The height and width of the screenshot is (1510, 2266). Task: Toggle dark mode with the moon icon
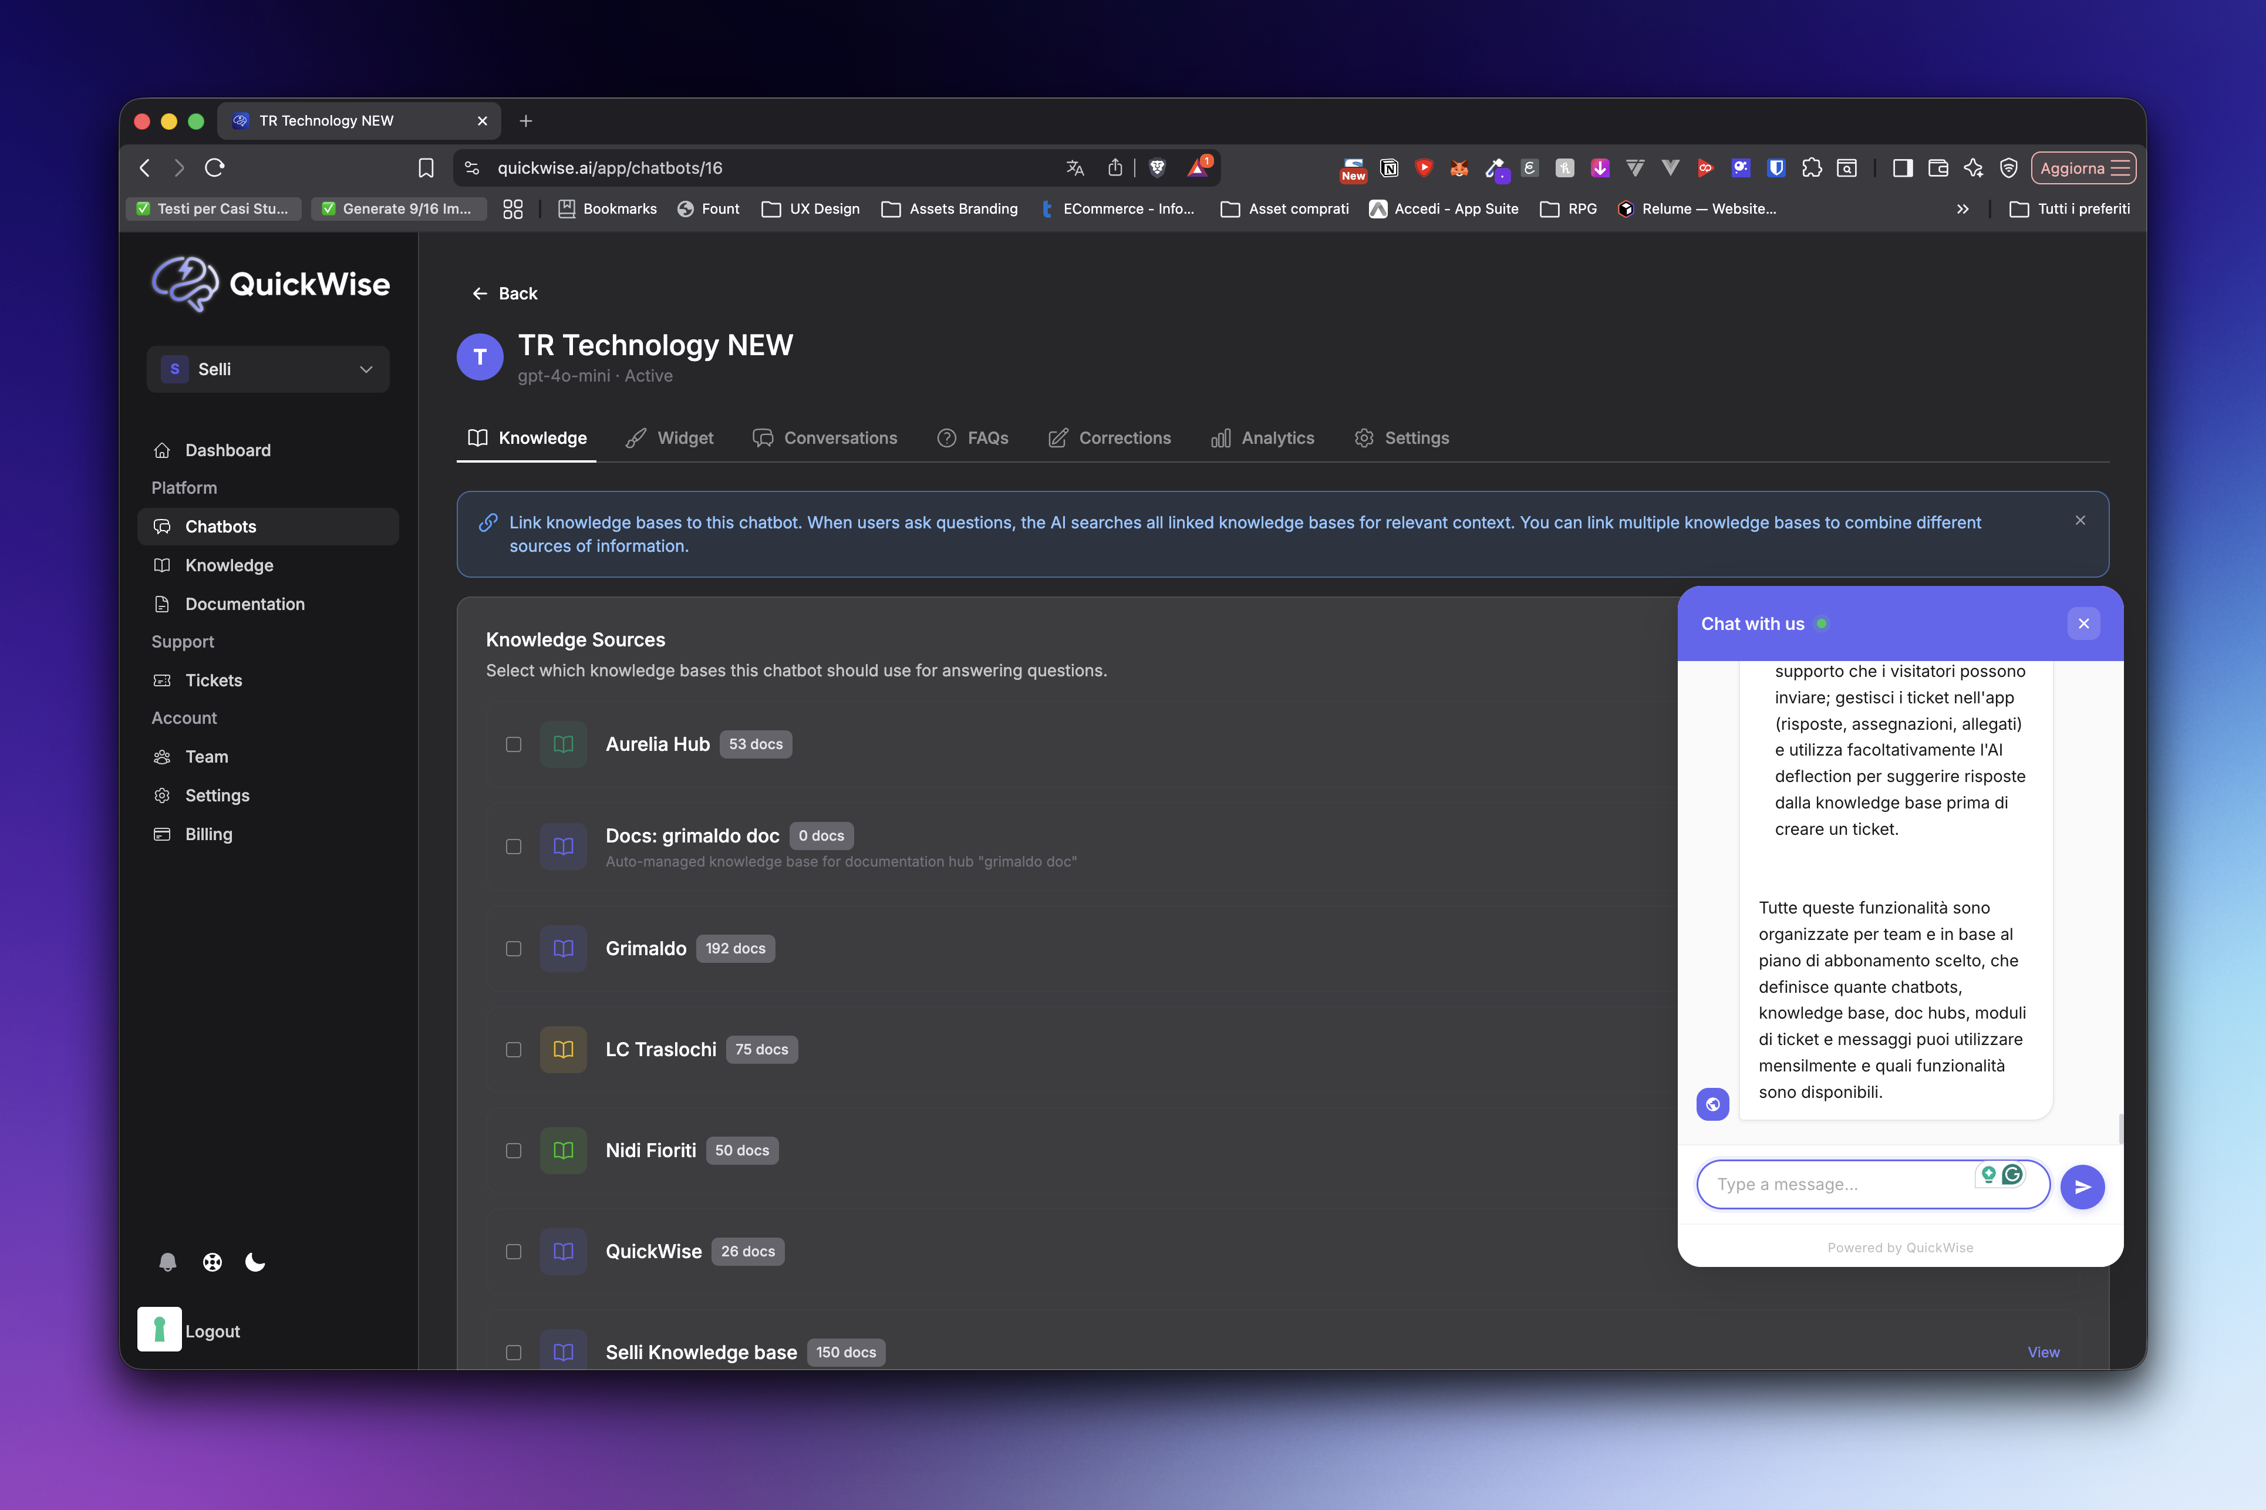point(255,1262)
